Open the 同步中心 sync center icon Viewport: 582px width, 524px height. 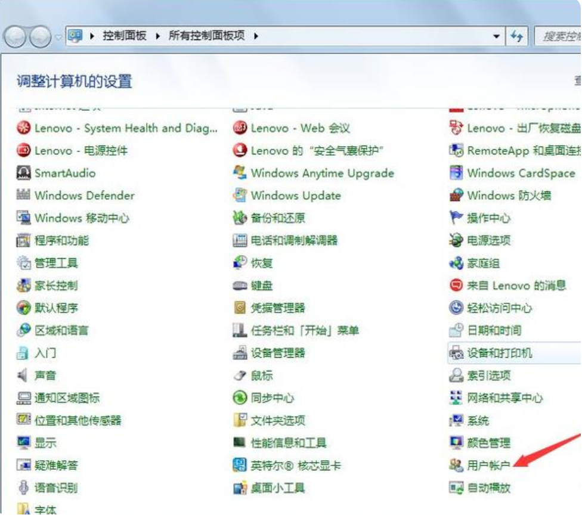coord(240,398)
